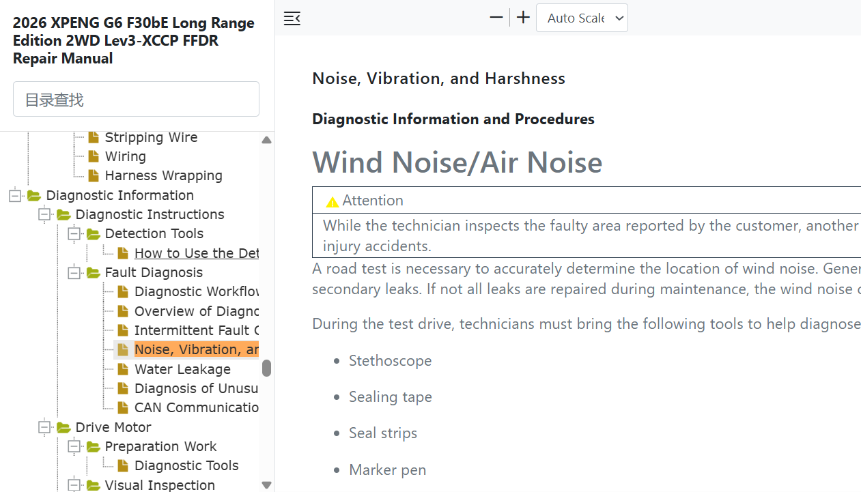Click the Preparation Work folder icon
The height and width of the screenshot is (492, 861).
(x=93, y=447)
